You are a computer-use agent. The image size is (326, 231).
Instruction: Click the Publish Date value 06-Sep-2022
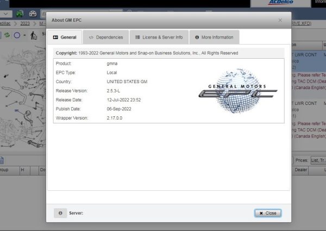point(119,109)
